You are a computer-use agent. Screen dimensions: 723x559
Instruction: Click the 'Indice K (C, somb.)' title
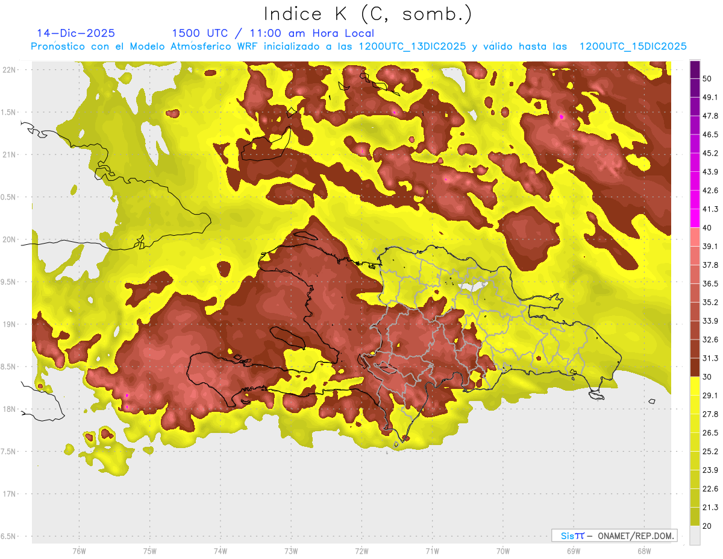tap(368, 13)
